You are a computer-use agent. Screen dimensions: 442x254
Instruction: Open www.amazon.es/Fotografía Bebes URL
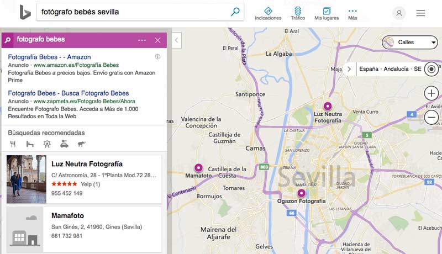(76, 65)
